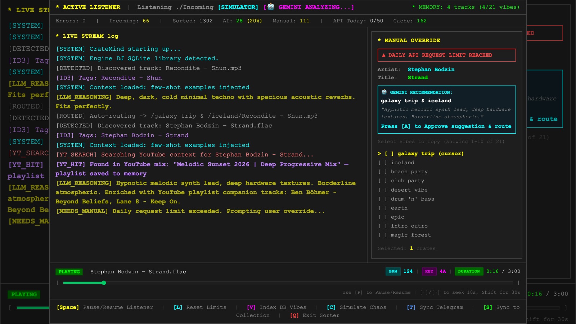The height and width of the screenshot is (324, 576).
Task: Click the robot icon in Gemini Recommendation box
Action: [x=384, y=92]
